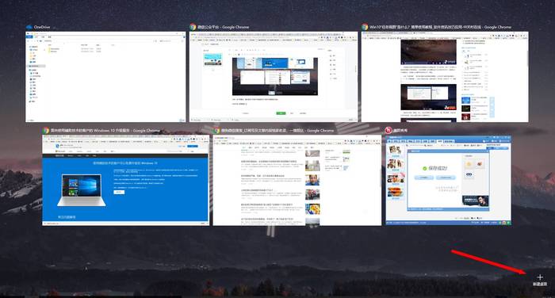Click the Win10 任务视图是什么 title text

(440, 27)
